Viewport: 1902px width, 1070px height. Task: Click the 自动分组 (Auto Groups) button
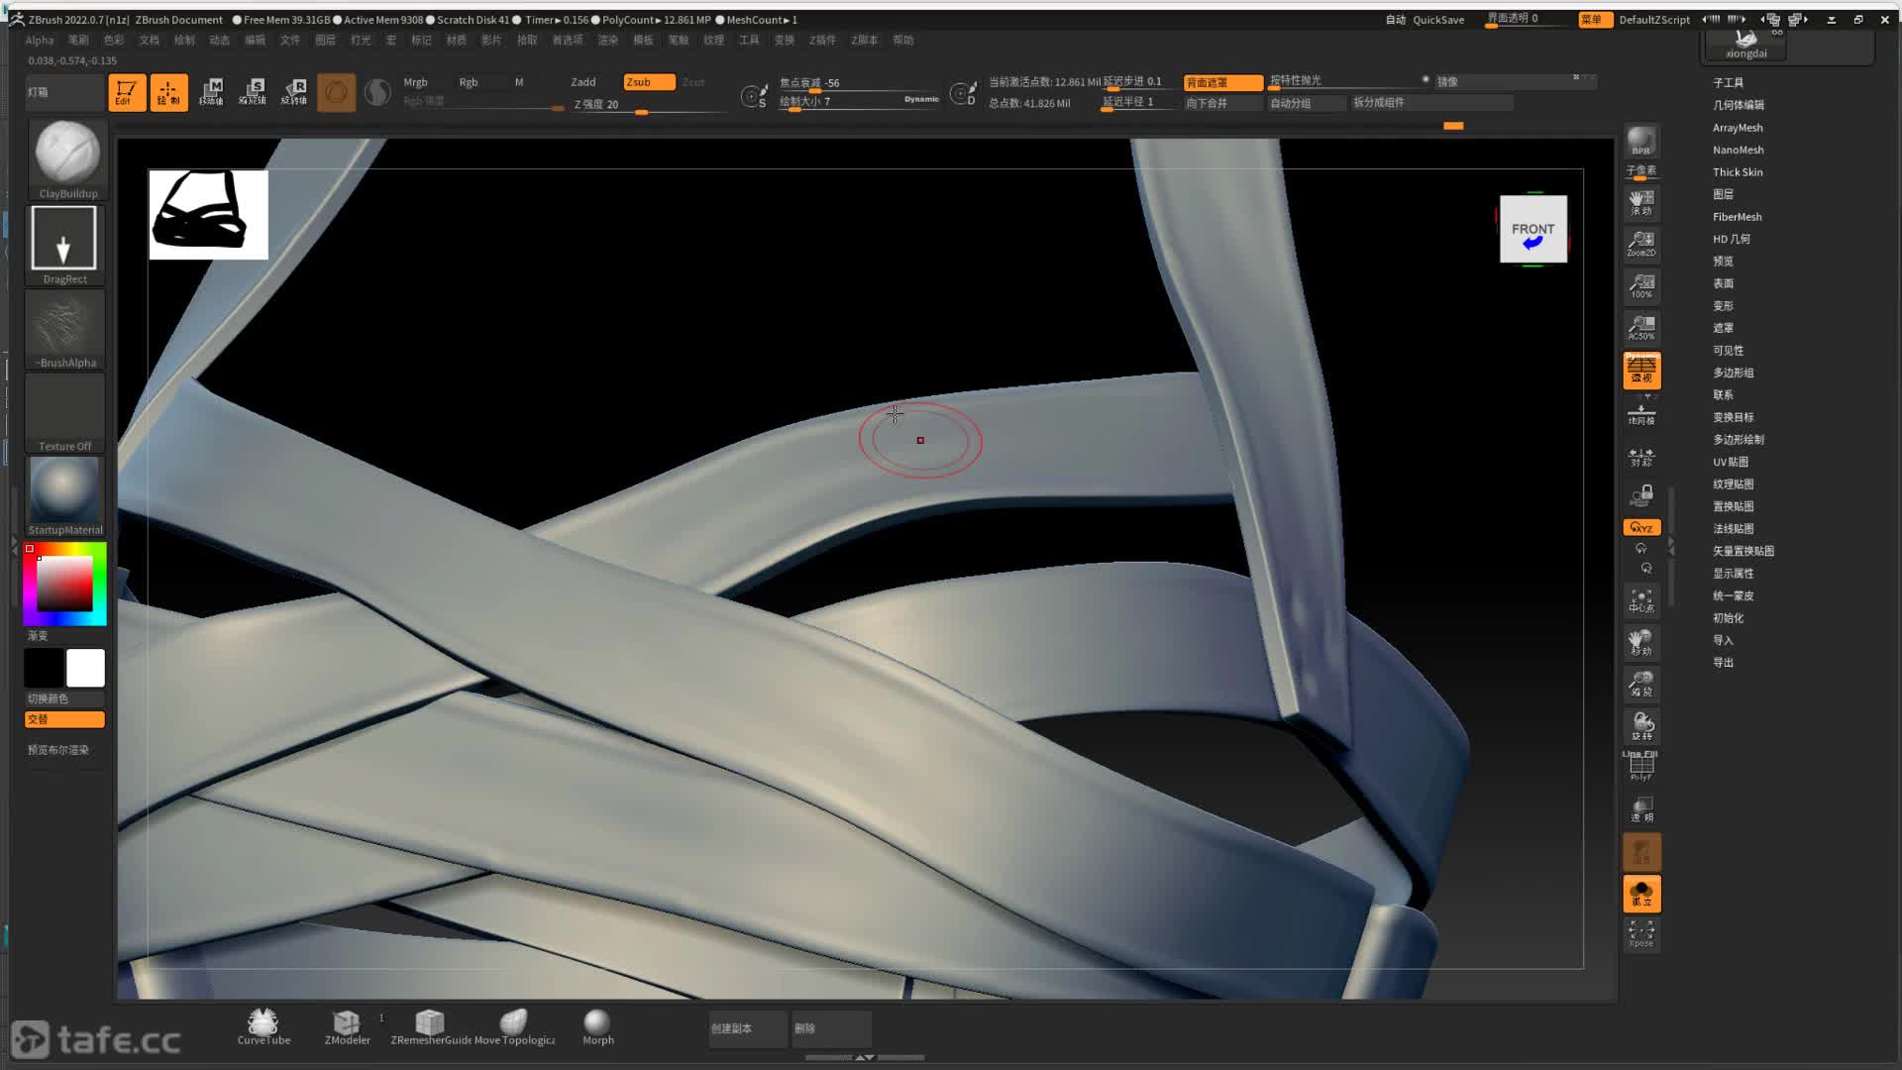coord(1306,103)
